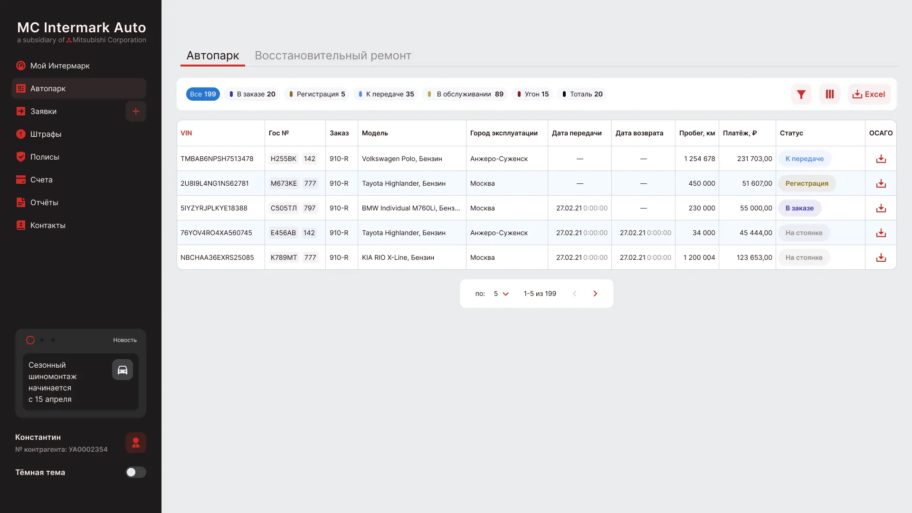Click Регистрация status badge in table
The image size is (912, 513).
click(x=807, y=183)
